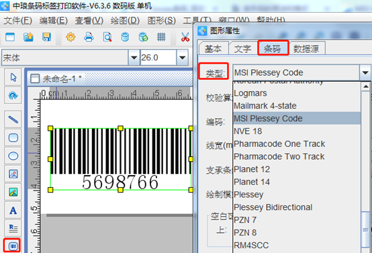Choose RM4SCC from the list

point(297,245)
